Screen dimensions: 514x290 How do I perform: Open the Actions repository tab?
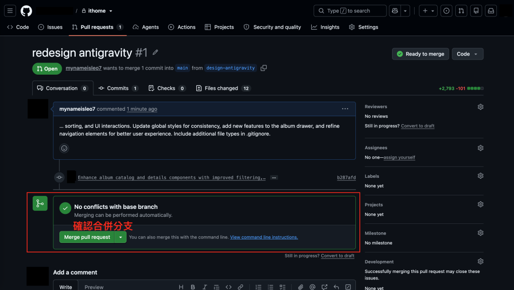pyautogui.click(x=182, y=27)
